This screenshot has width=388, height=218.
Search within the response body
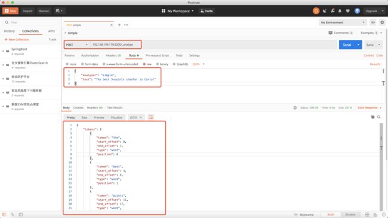379,117
